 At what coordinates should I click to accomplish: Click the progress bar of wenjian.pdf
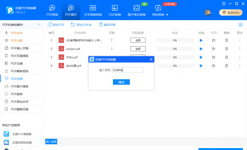click(x=175, y=49)
